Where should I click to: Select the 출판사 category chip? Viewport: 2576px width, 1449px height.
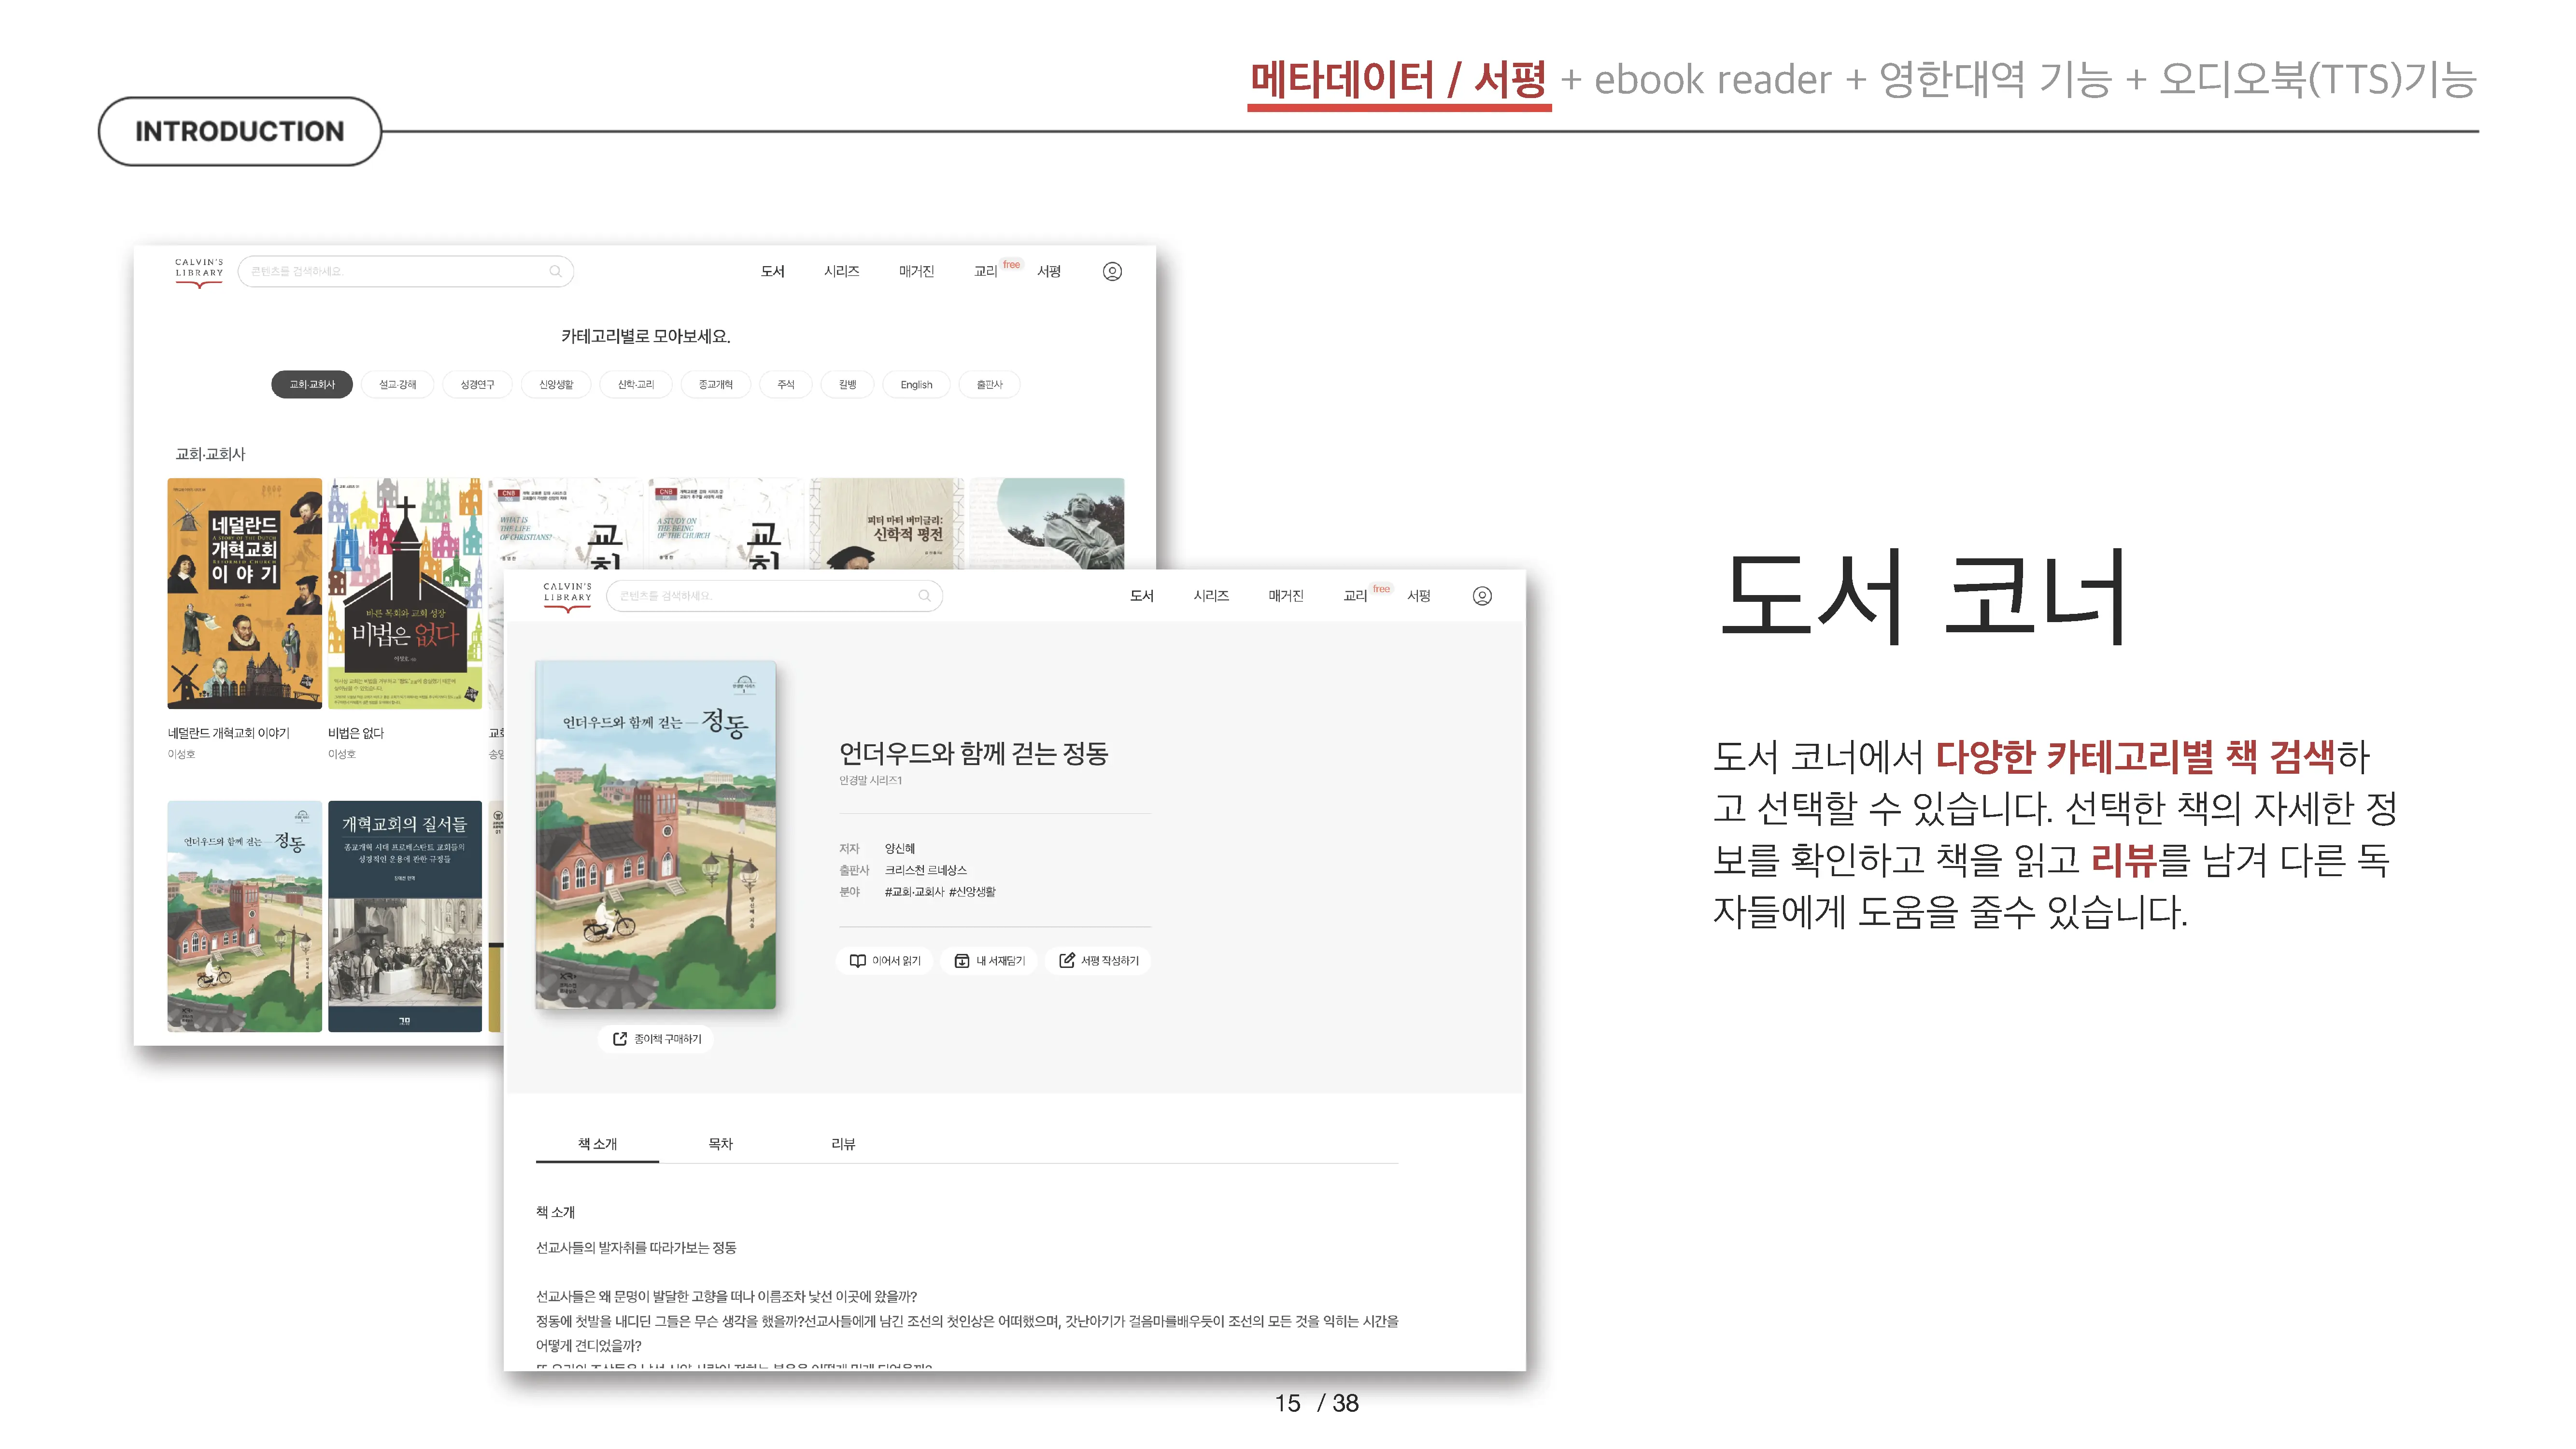point(989,384)
